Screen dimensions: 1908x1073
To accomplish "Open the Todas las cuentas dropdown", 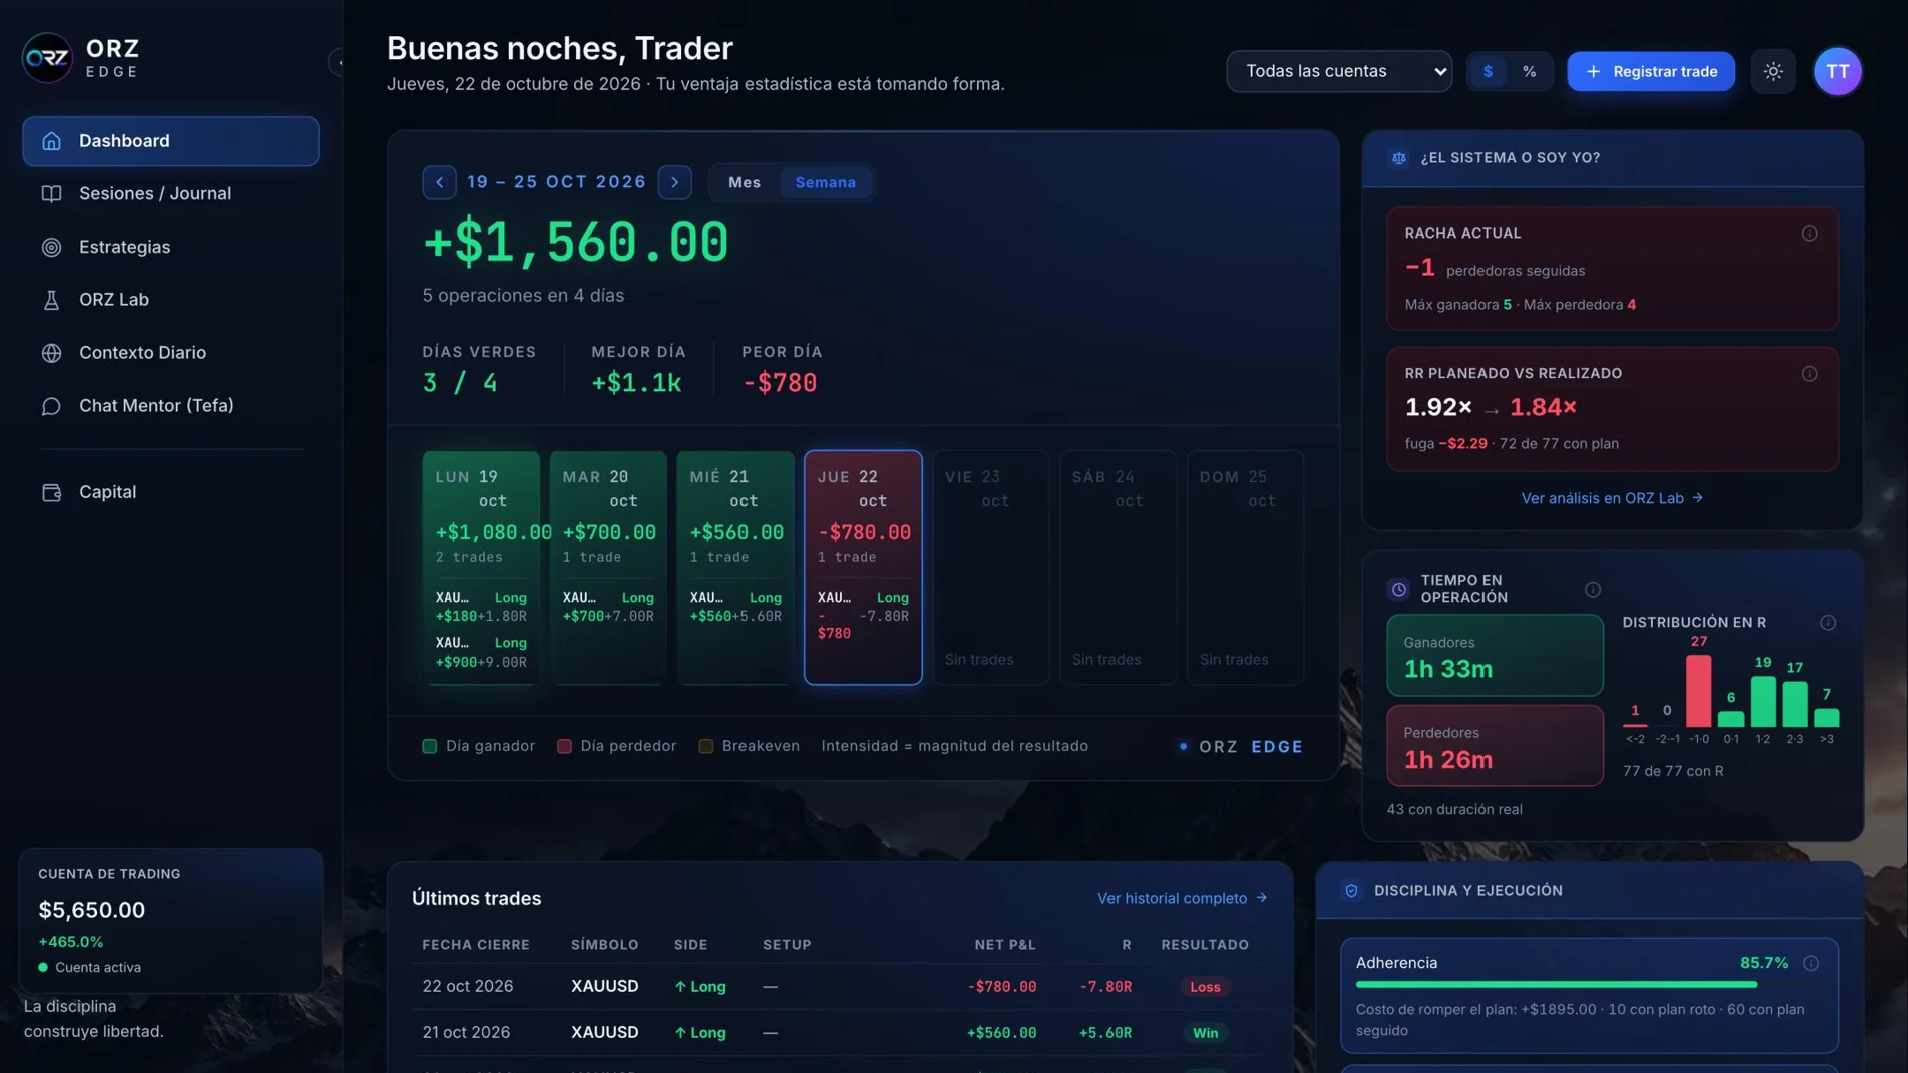I will [1339, 72].
